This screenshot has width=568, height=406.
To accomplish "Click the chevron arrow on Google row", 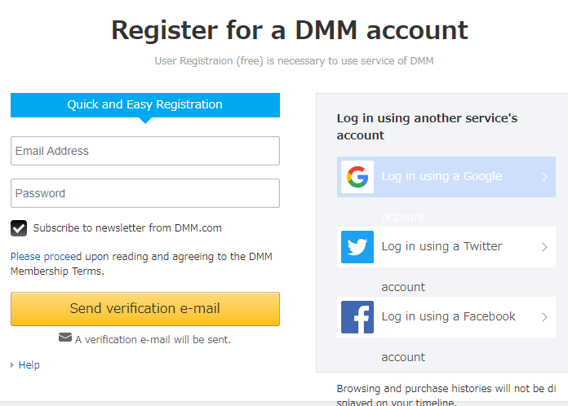I will (544, 177).
